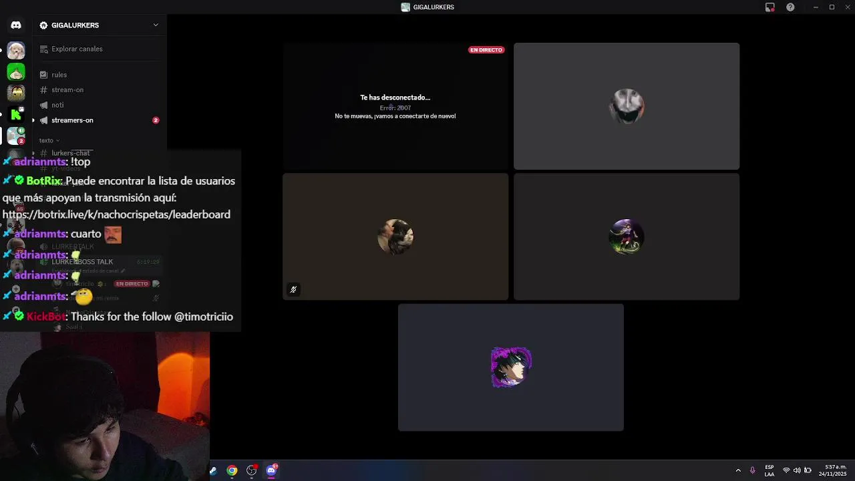This screenshot has width=855, height=481.
Task: Select the golden-haired server icon in sidebar
Action: [16, 93]
